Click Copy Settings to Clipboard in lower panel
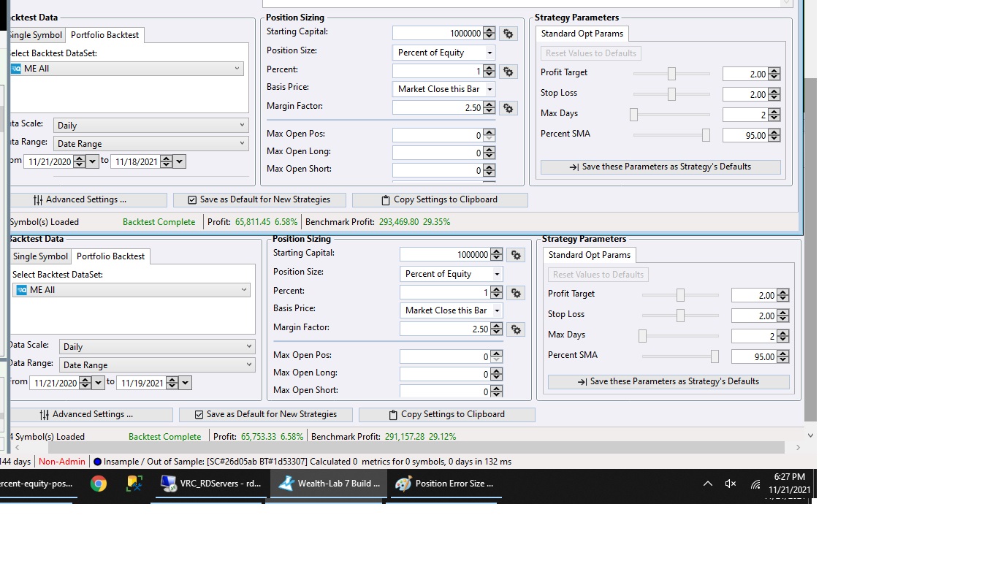The image size is (998, 561). pyautogui.click(x=446, y=414)
